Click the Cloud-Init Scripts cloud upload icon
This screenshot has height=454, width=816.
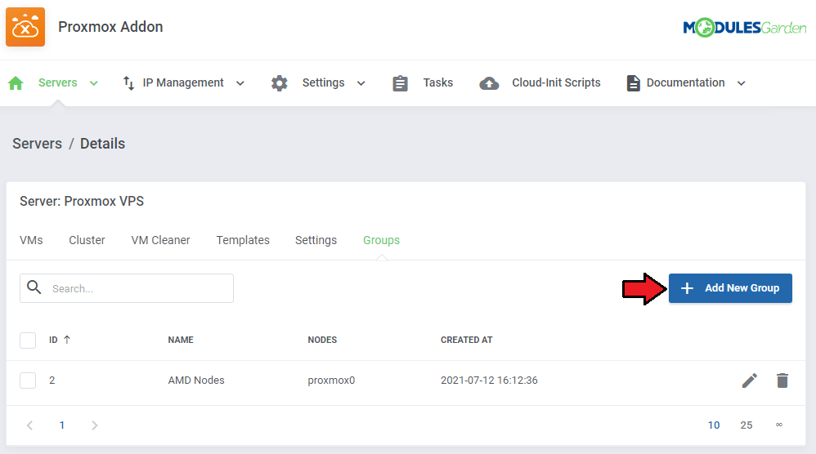tap(489, 83)
